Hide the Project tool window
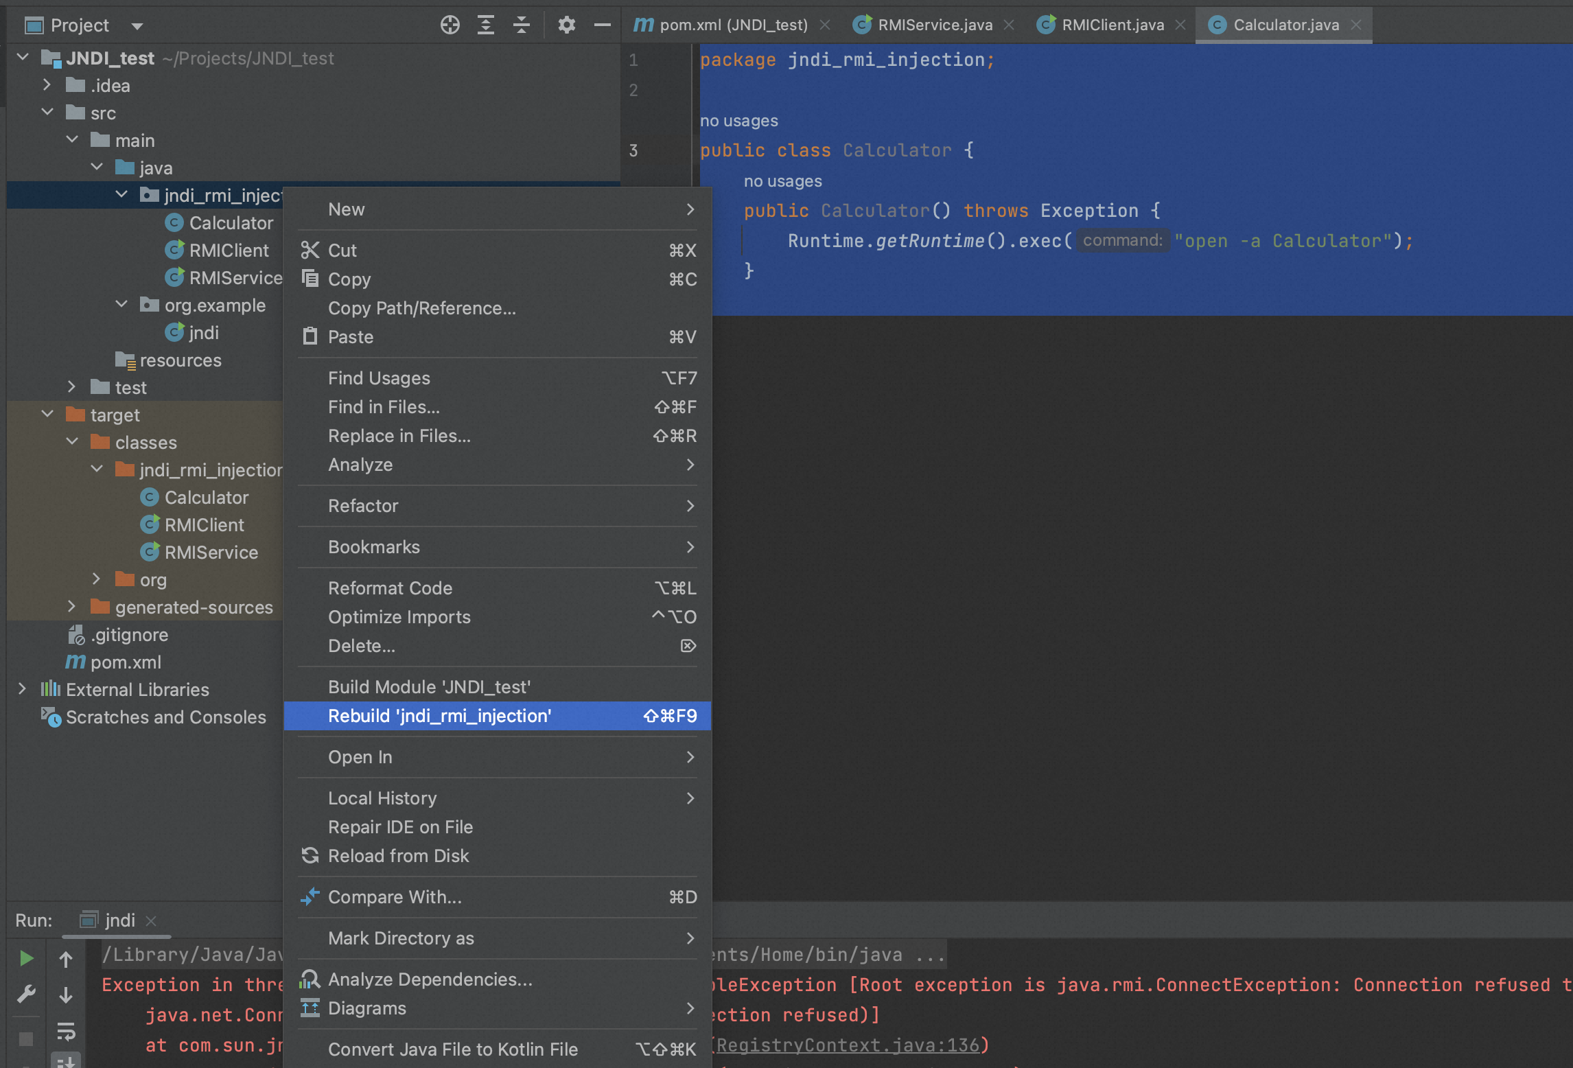The height and width of the screenshot is (1068, 1573). pos(602,25)
